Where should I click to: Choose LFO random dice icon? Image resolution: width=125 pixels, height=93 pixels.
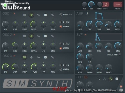[117, 79]
